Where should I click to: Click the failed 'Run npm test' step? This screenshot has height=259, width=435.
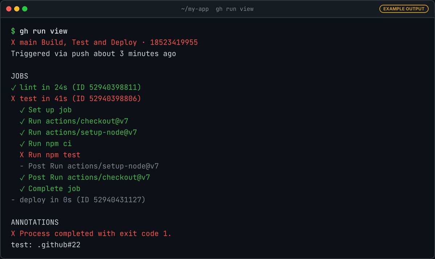coord(50,155)
